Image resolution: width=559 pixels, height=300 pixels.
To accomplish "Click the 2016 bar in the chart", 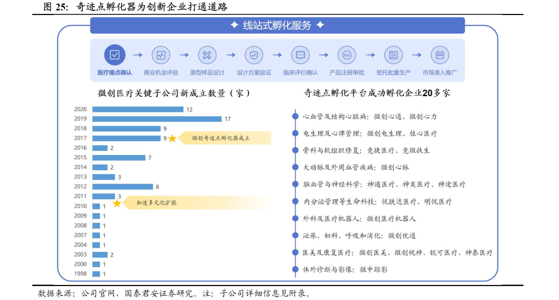I will 100,148.
